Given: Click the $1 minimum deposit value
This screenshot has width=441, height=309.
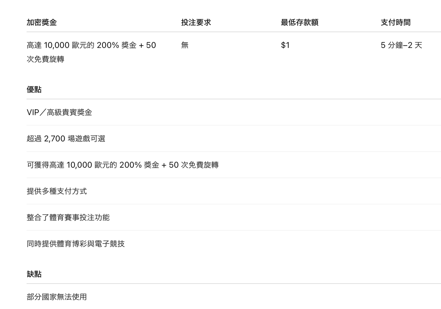Looking at the screenshot, I should tap(285, 45).
